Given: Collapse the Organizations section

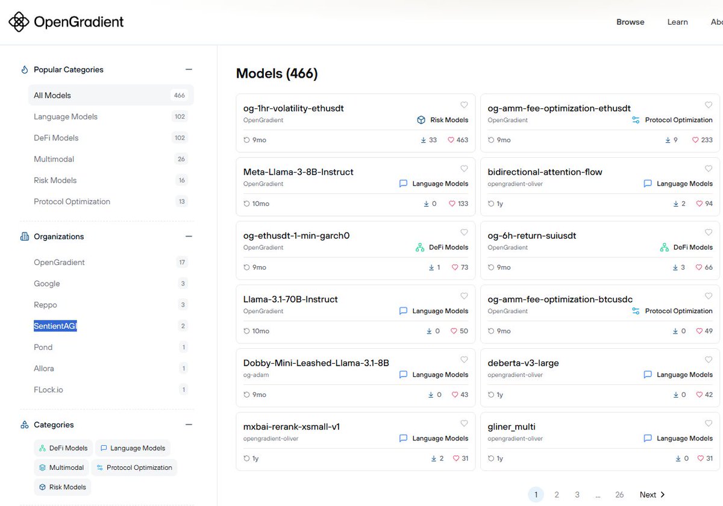Looking at the screenshot, I should [189, 237].
